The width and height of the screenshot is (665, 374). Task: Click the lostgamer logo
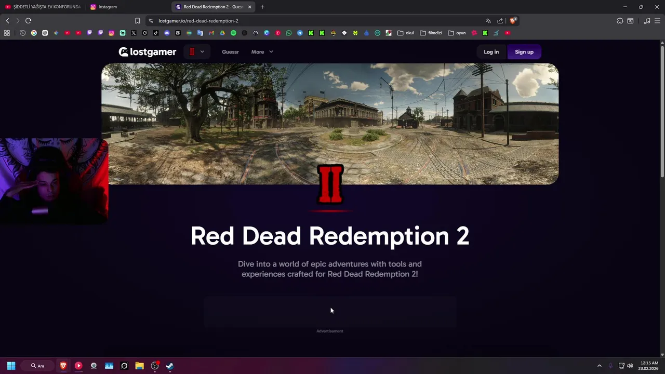(148, 52)
